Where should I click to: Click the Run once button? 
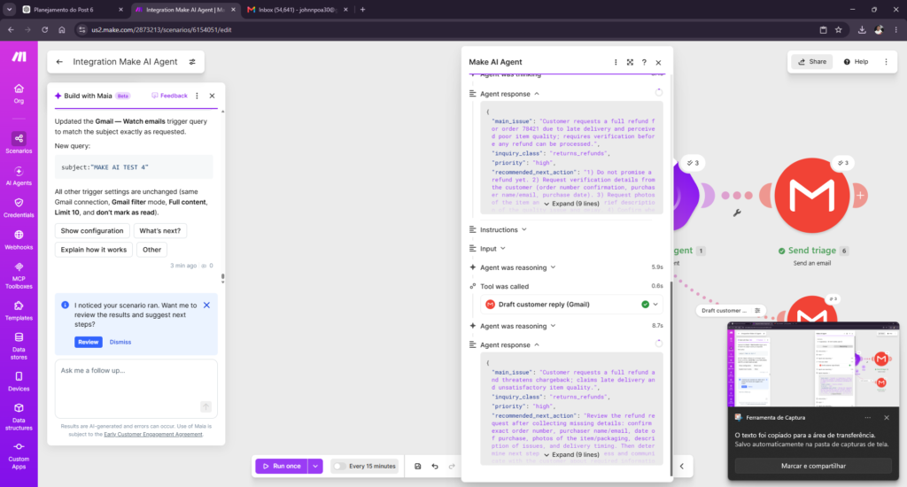coord(283,466)
